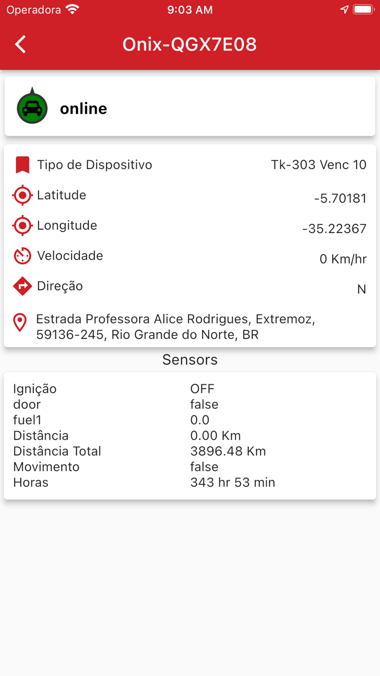The width and height of the screenshot is (380, 676).
Task: Click the Tk-303 Venc 10 device value
Action: (x=319, y=165)
